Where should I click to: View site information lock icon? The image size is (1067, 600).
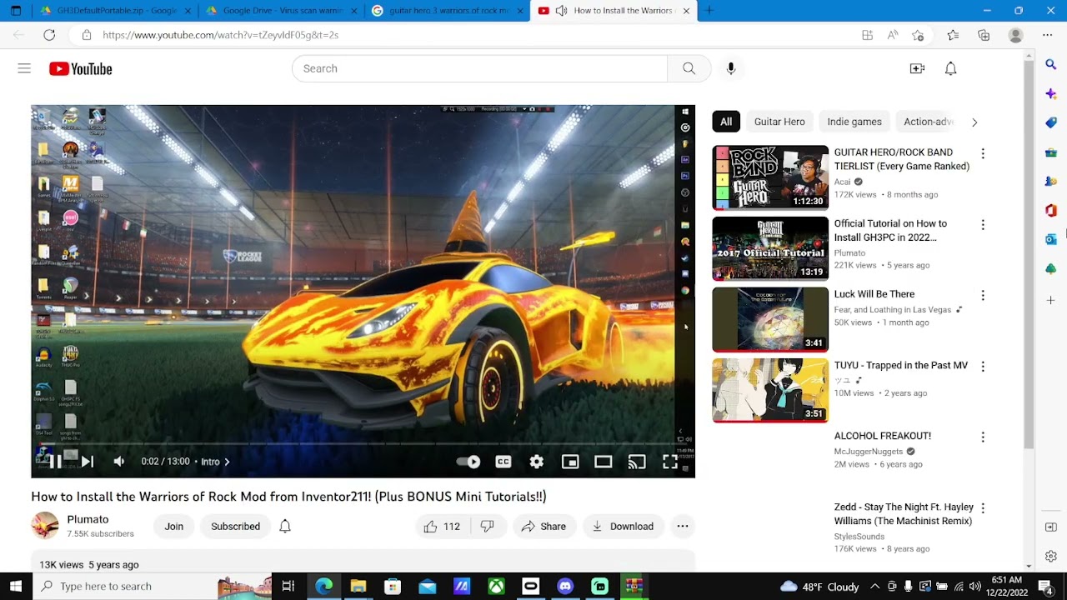click(x=86, y=35)
